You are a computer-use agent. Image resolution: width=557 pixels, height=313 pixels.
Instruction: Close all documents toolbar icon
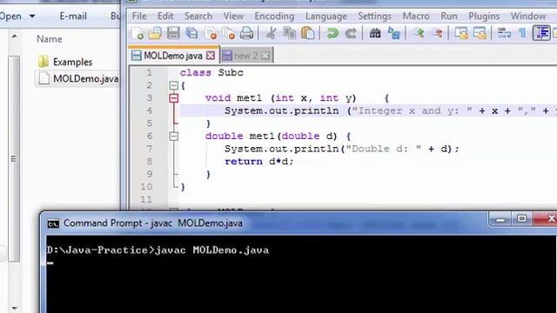pyautogui.click(x=228, y=33)
